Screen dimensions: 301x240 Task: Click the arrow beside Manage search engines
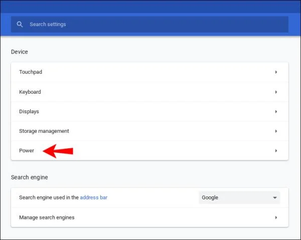point(276,217)
